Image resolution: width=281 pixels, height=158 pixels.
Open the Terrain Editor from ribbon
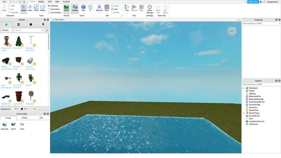pos(66,8)
